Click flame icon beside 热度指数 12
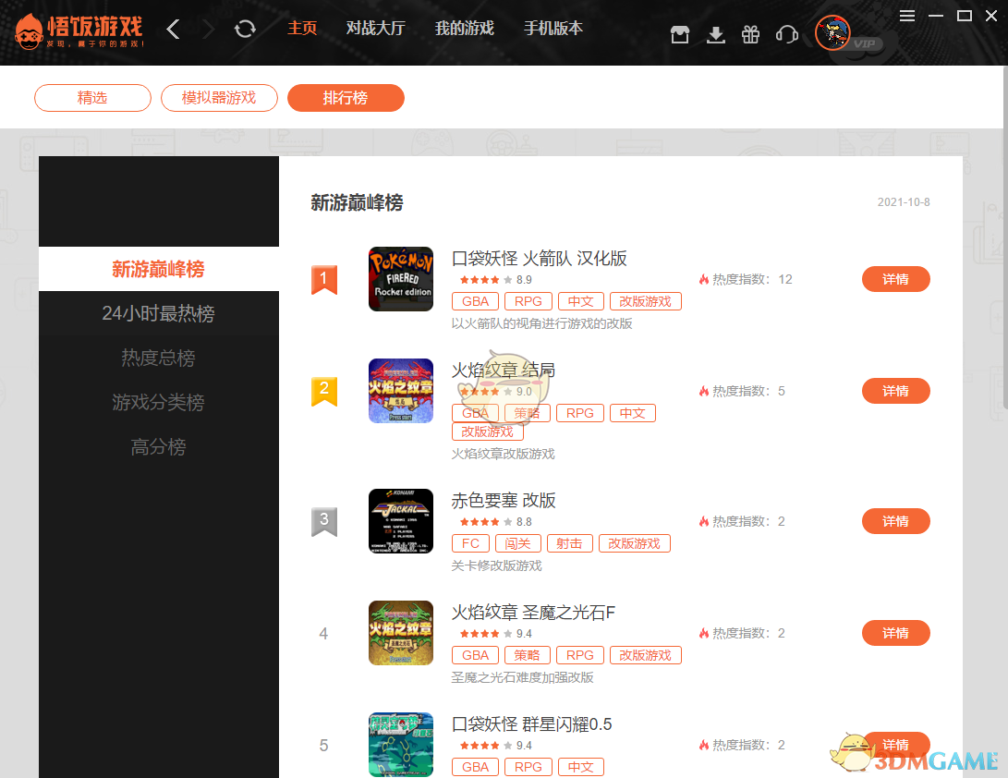 point(704,279)
